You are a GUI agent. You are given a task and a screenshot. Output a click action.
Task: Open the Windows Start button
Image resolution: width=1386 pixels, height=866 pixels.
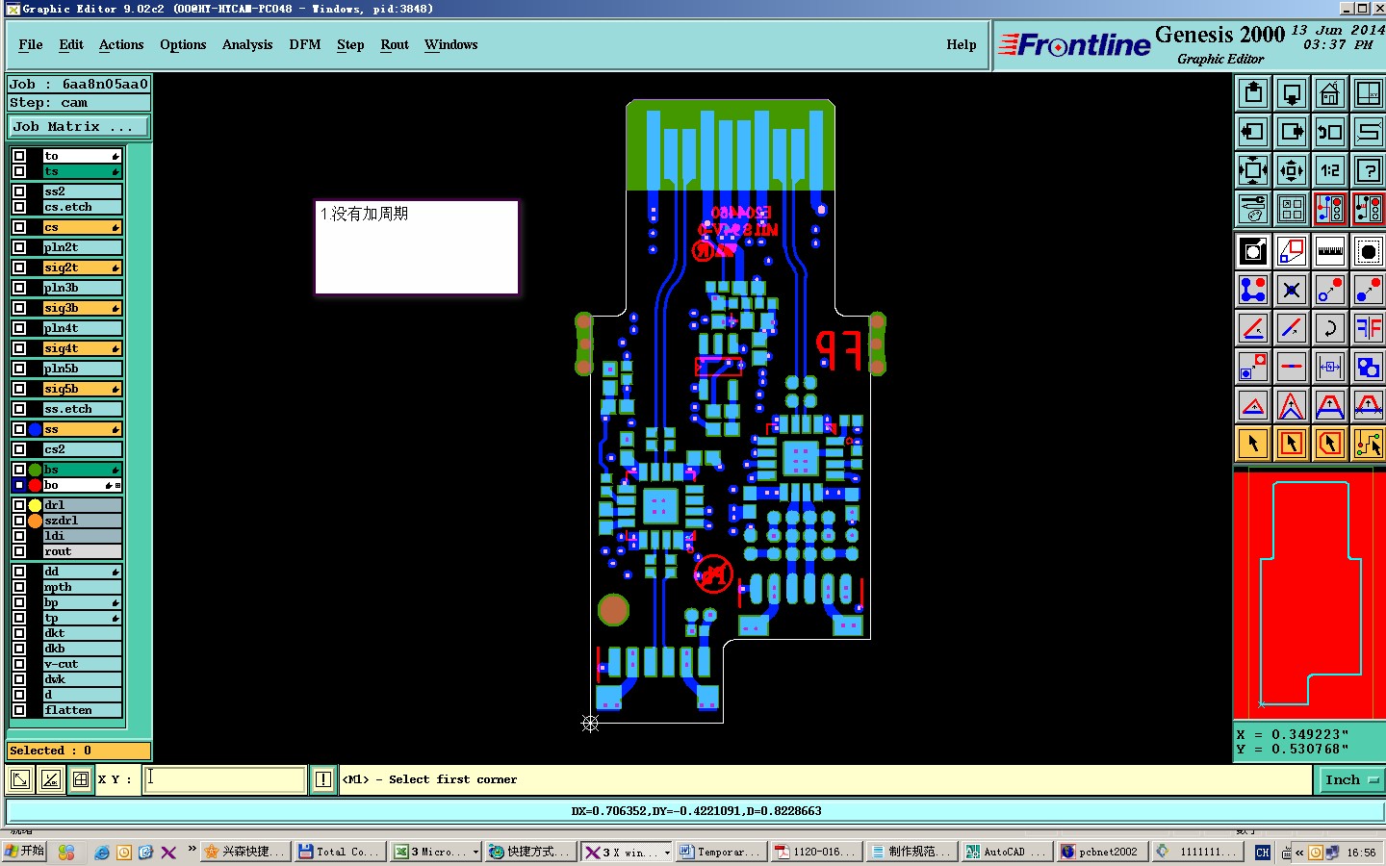point(25,852)
